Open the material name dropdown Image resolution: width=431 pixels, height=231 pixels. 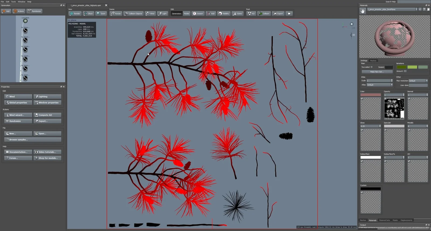pyautogui.click(x=416, y=9)
